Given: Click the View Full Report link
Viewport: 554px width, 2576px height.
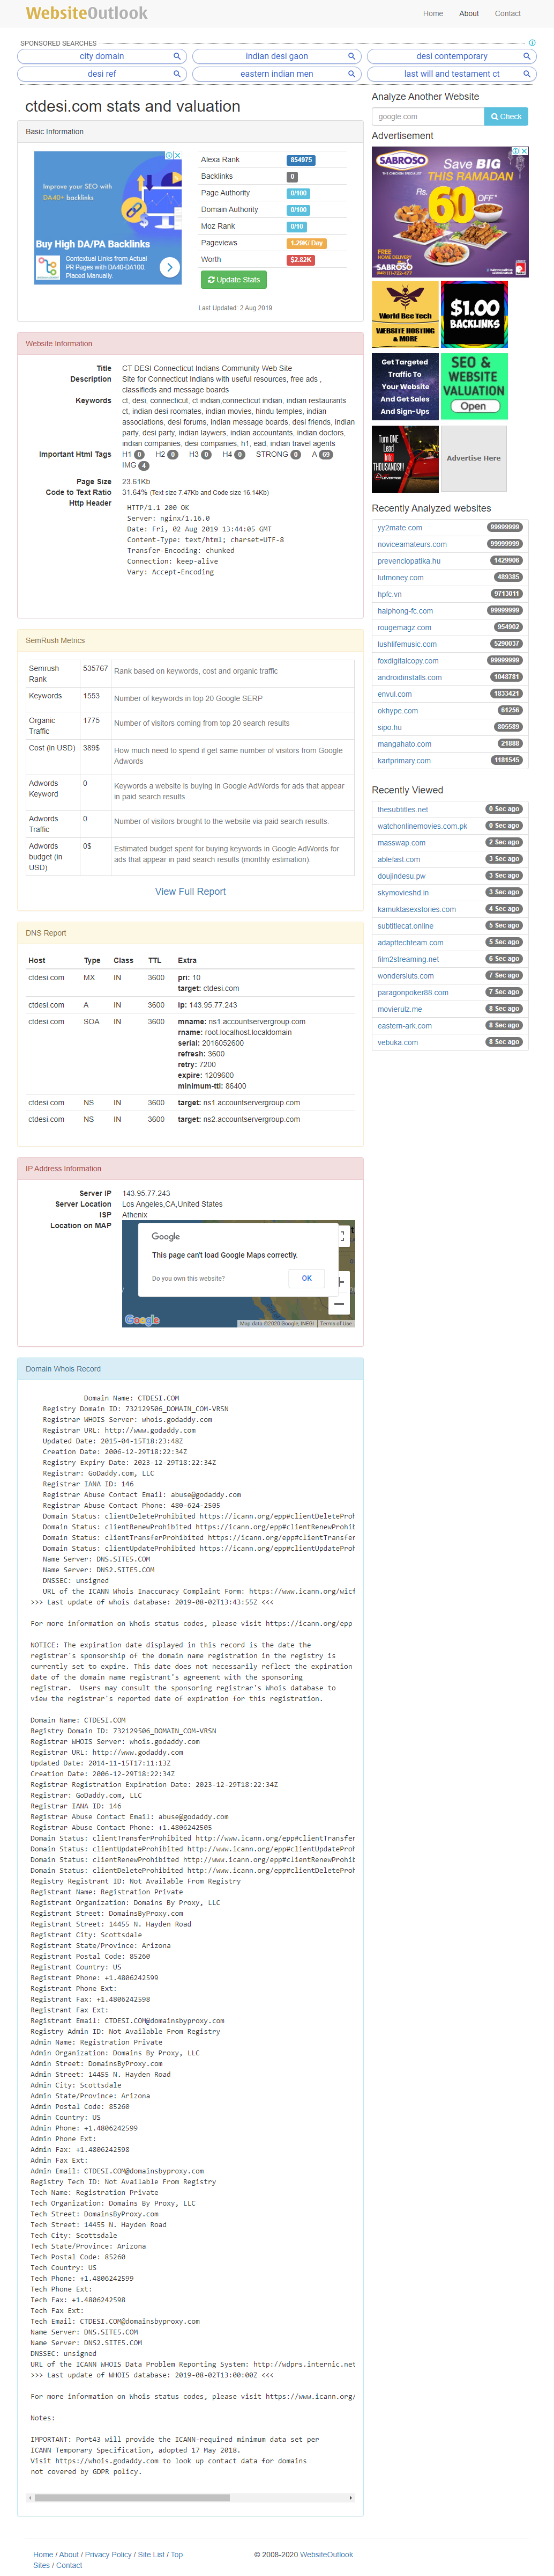Looking at the screenshot, I should [191, 892].
